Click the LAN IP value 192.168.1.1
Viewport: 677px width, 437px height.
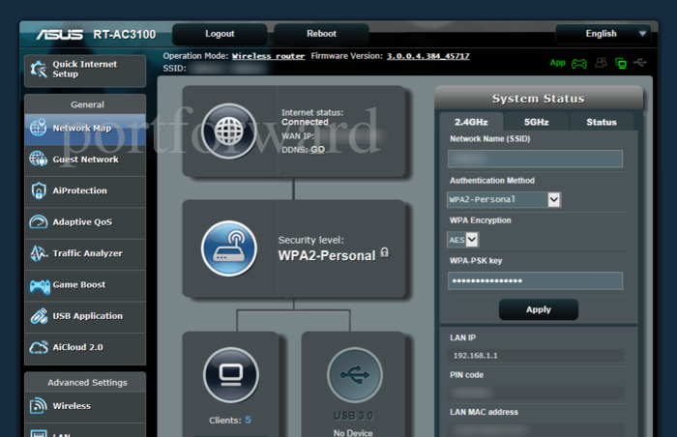pyautogui.click(x=476, y=356)
